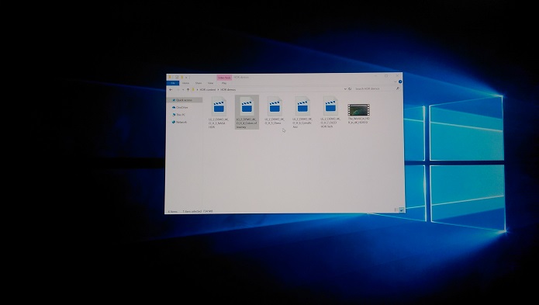
Task: Open the Customize Quick Access Toolbar dropdown
Action: point(186,78)
